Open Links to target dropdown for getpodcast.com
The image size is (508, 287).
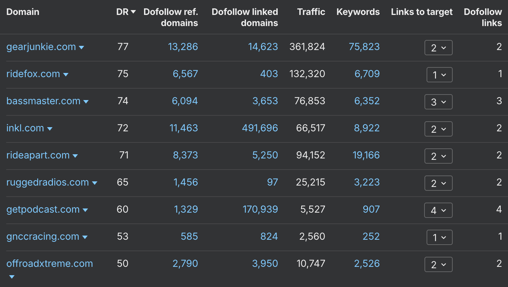pyautogui.click(x=438, y=210)
